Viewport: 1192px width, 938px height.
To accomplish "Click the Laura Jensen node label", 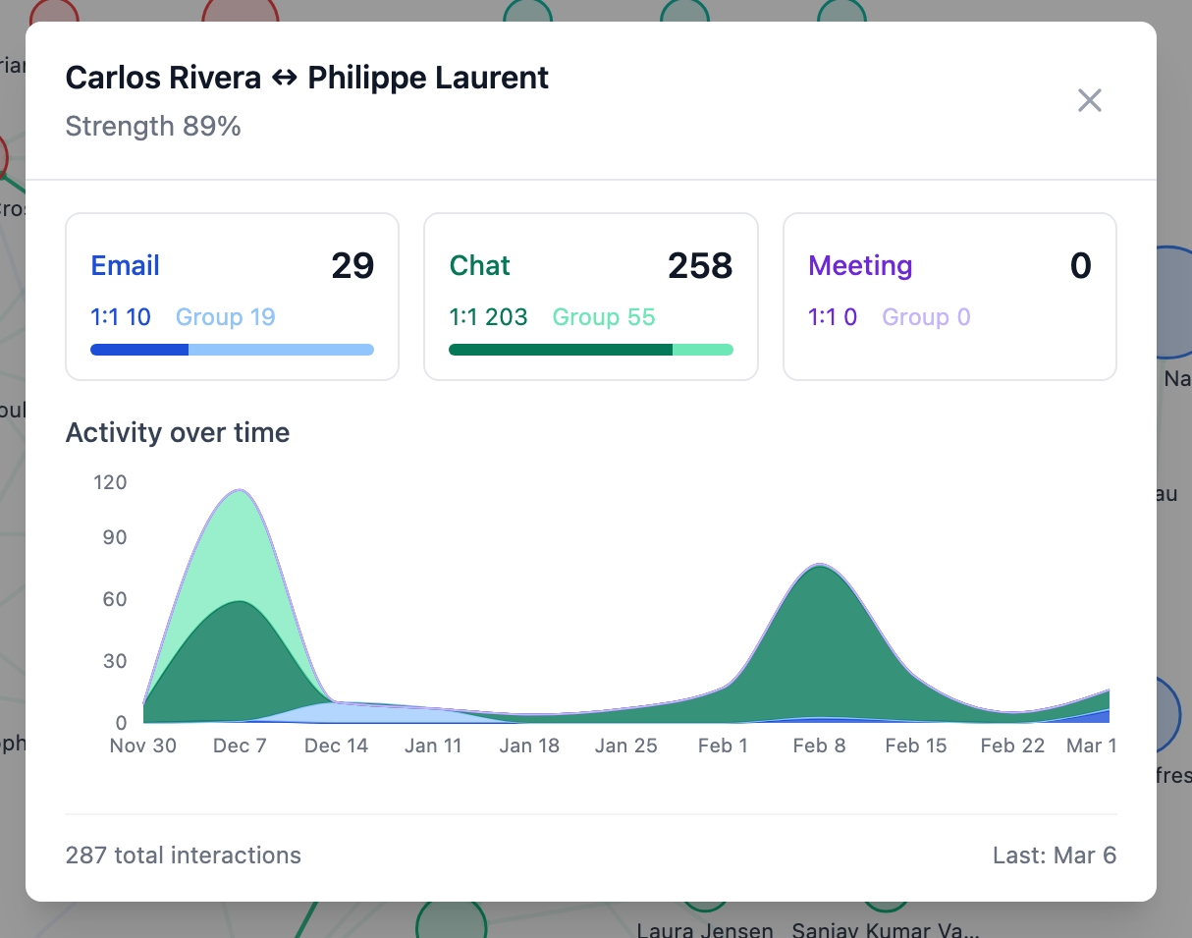I will (704, 928).
